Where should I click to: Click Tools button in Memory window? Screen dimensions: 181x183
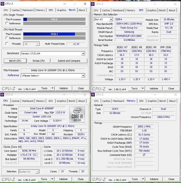[x=135, y=179]
